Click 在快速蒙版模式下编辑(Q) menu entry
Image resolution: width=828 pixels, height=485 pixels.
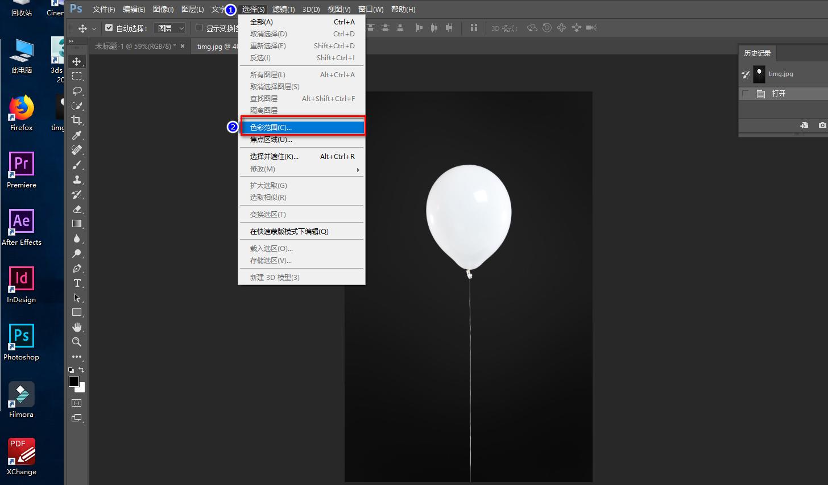click(289, 232)
